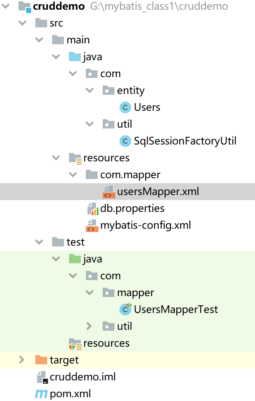The height and width of the screenshot is (401, 255).
Task: Expand the test util package
Action: [89, 326]
